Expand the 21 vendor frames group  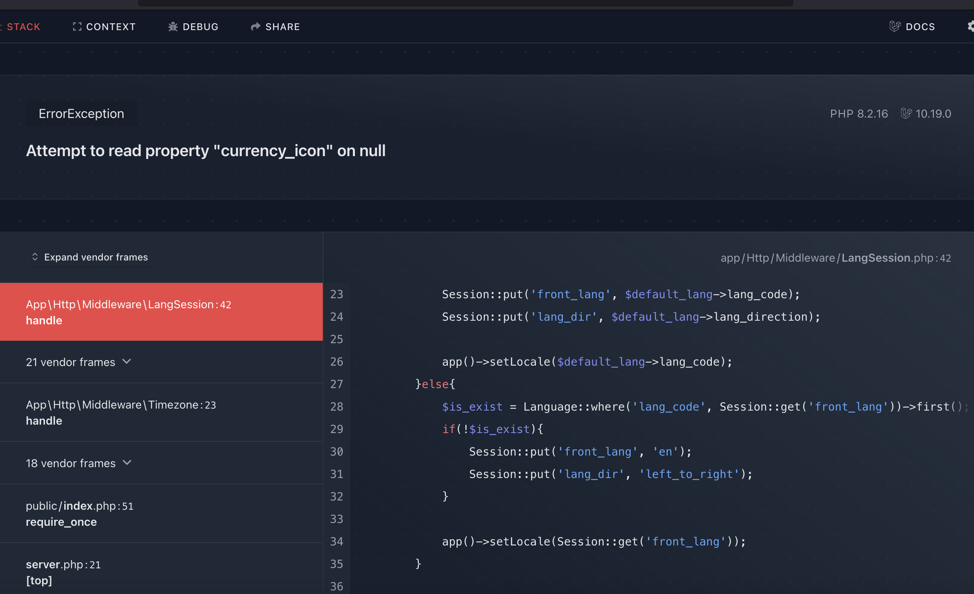point(161,362)
